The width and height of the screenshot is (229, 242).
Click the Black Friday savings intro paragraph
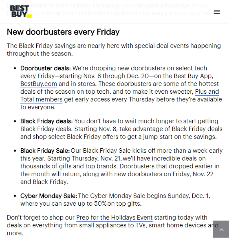(114, 50)
